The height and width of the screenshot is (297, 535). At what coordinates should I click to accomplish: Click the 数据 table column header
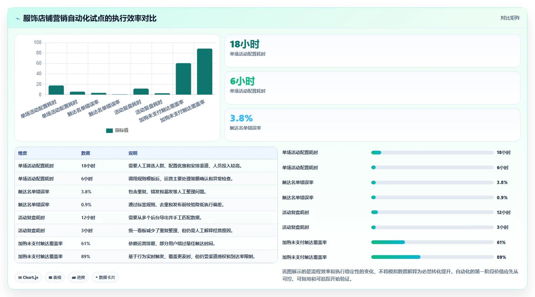[86, 153]
